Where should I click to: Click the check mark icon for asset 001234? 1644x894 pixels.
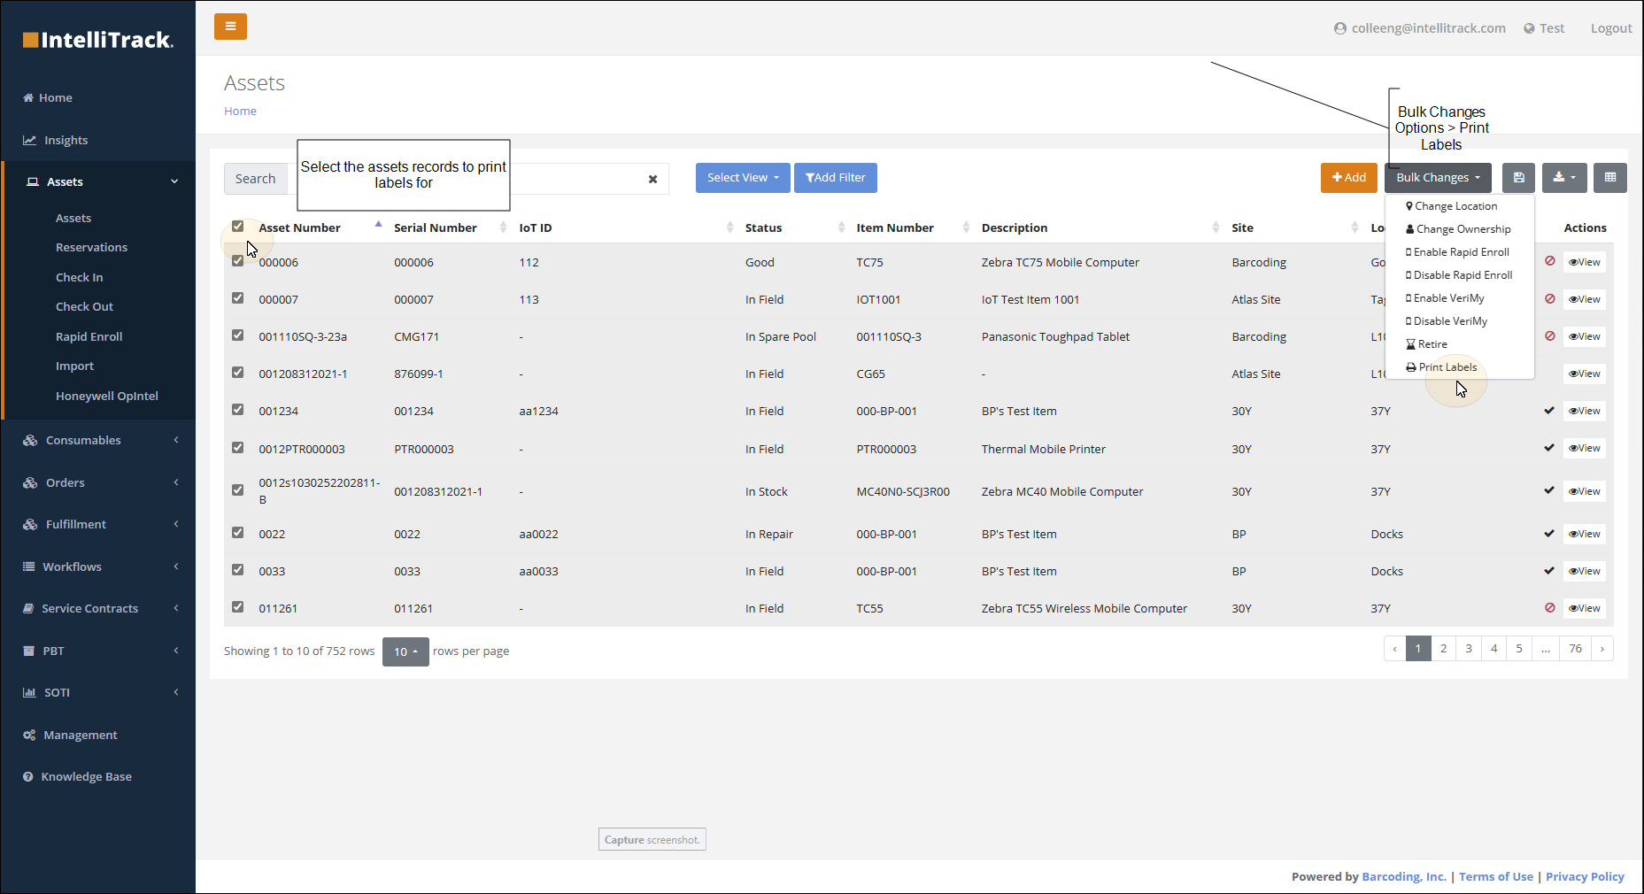(x=1549, y=411)
